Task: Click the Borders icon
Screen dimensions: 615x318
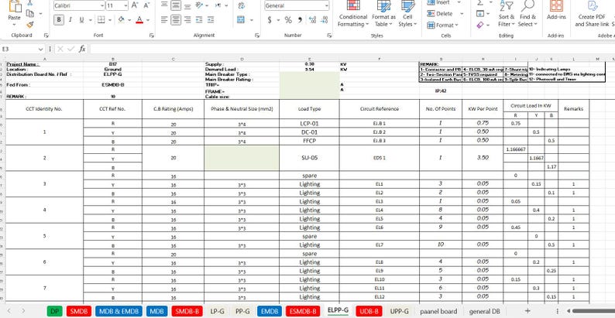Action: click(101, 19)
